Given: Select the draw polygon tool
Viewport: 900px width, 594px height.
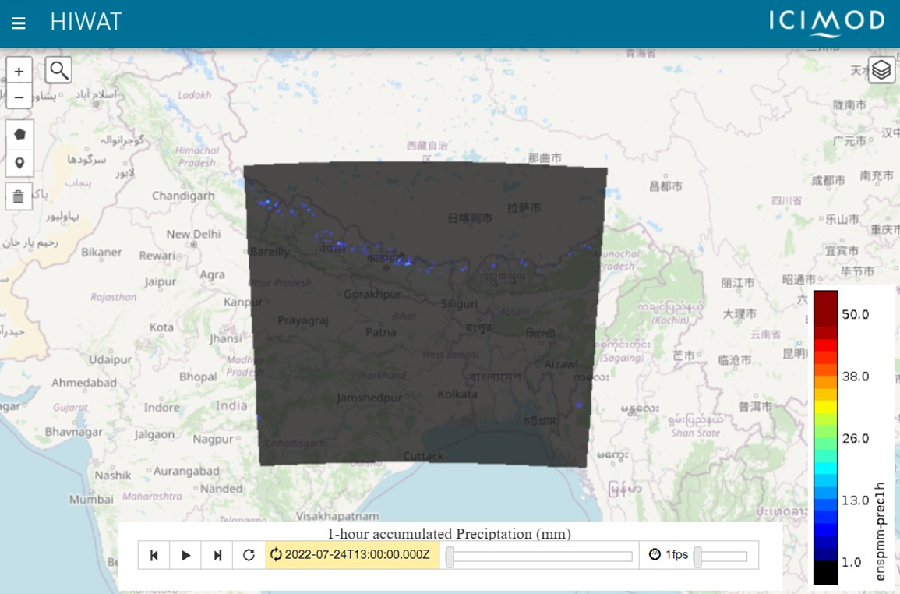Looking at the screenshot, I should (x=19, y=134).
